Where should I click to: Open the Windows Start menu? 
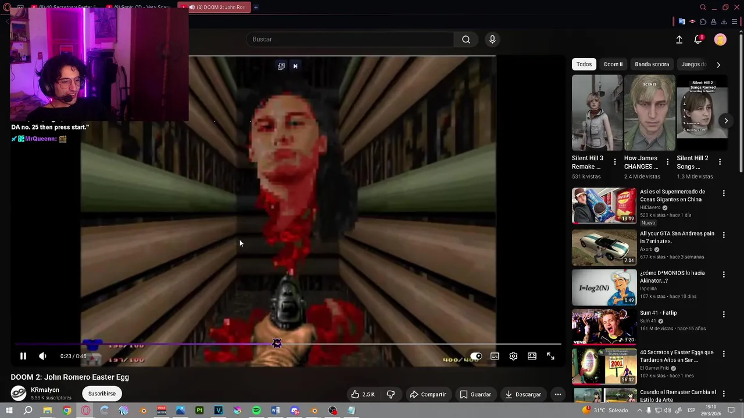9,410
